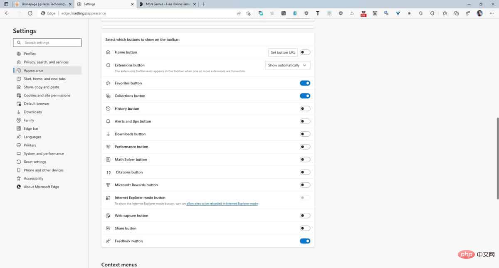Open the tab actions menu icon
Screen dimensions: 499x268
(x=6, y=4)
